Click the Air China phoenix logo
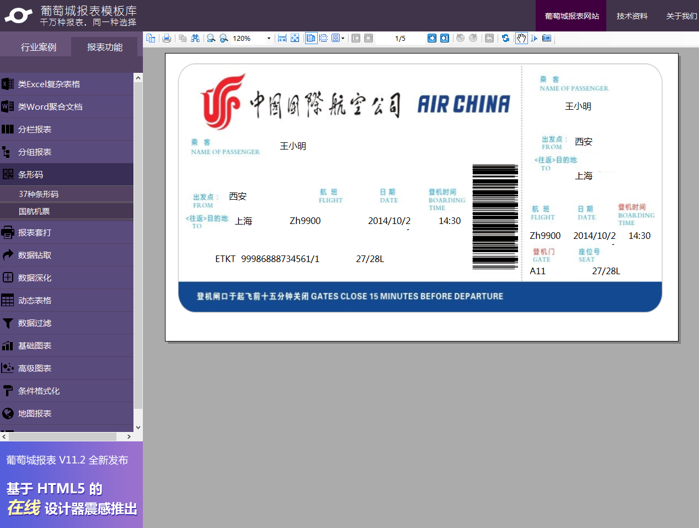 [222, 102]
